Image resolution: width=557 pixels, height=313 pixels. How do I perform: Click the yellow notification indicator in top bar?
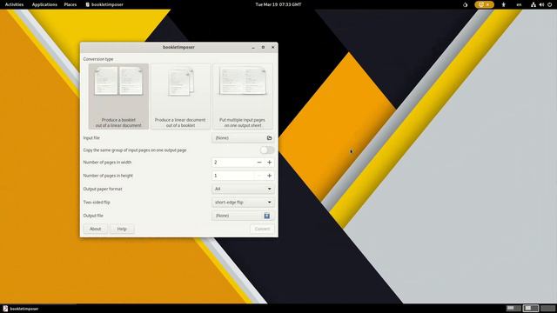coord(484,4)
